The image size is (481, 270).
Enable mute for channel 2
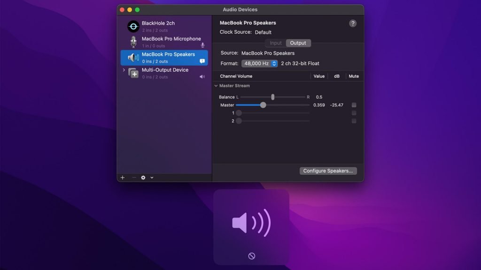354,121
